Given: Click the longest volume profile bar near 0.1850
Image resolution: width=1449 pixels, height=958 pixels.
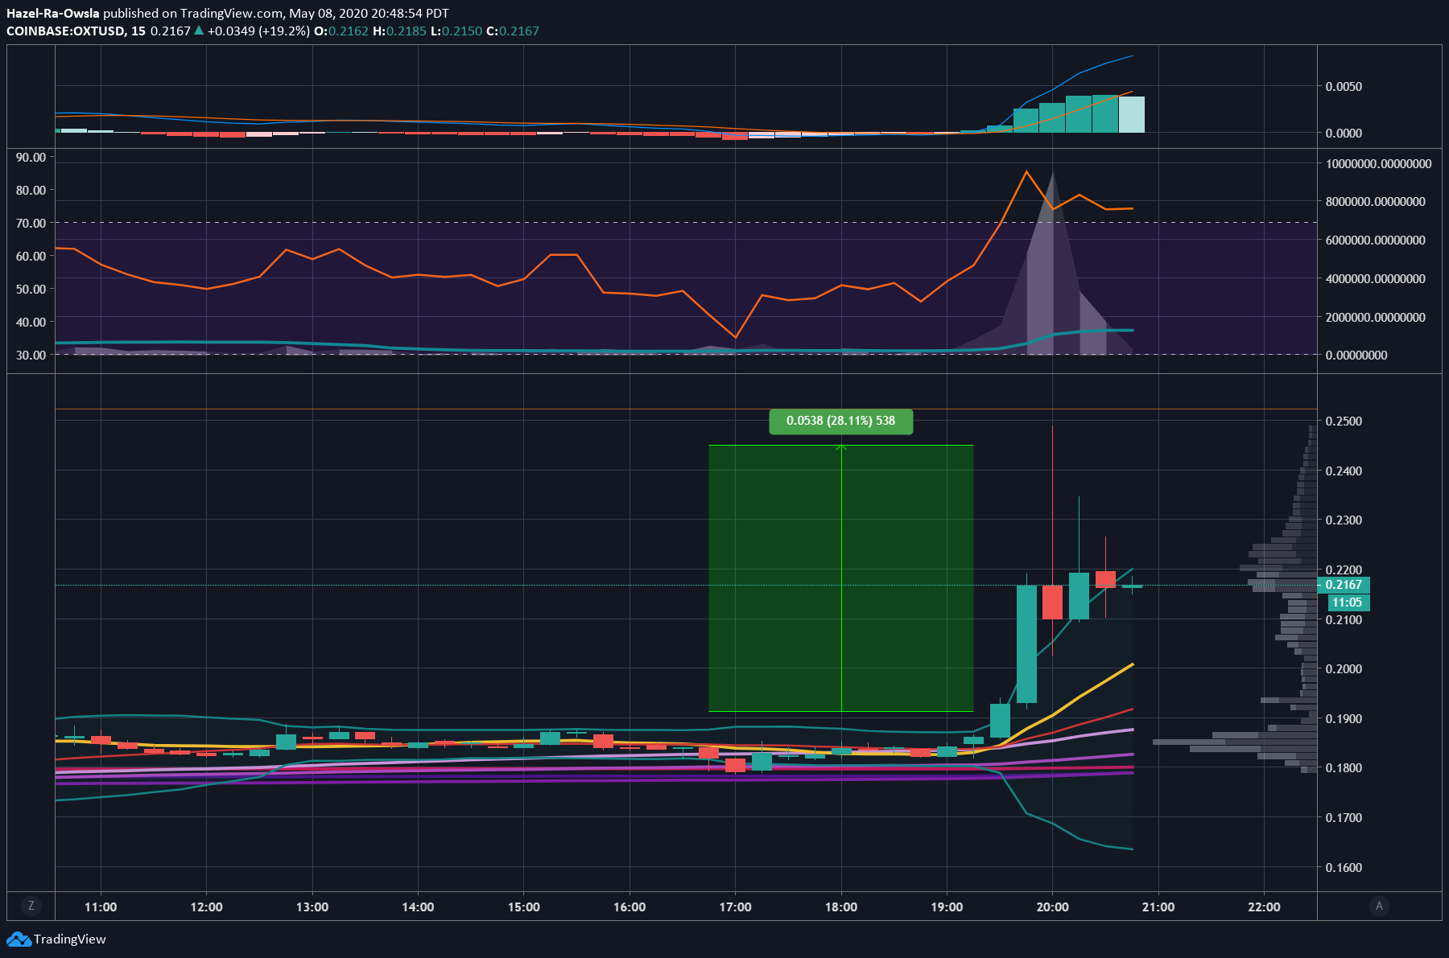Looking at the screenshot, I should pyautogui.click(x=1235, y=742).
